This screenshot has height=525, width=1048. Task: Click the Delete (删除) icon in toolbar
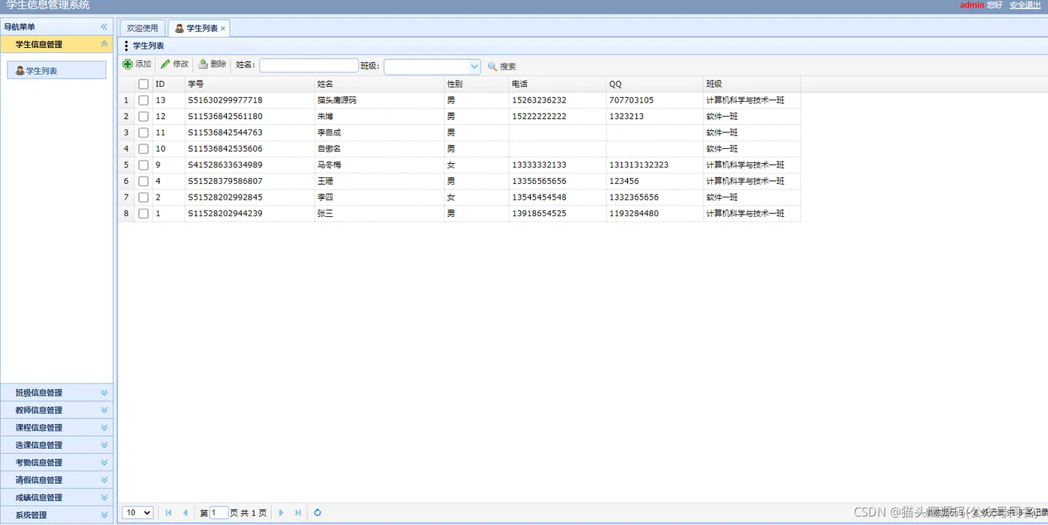(x=203, y=64)
